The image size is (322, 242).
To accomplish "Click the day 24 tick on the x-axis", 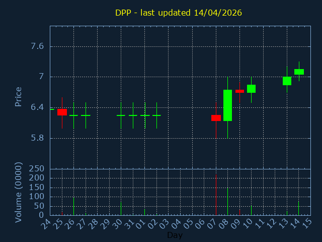I will (47, 223).
